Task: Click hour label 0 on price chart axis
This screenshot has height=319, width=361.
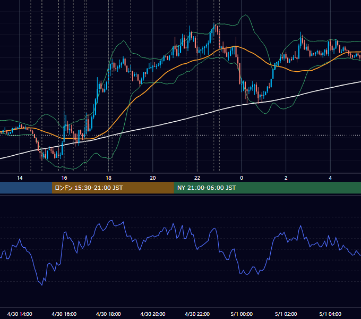Action: click(242, 178)
